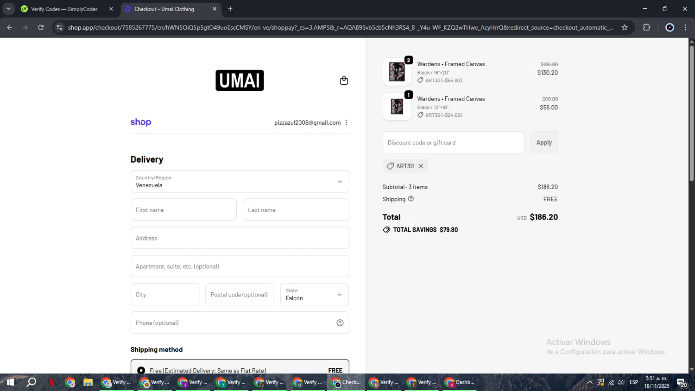Click the UMAI store logo
This screenshot has height=391, width=695.
click(240, 80)
